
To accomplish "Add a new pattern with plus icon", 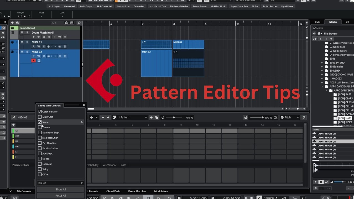I will (x=151, y=117).
